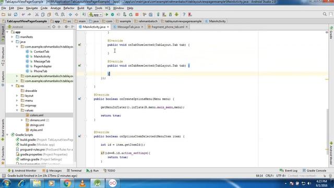Expand the layout folder
Screen dimensions: 334x188
click(x=17, y=96)
